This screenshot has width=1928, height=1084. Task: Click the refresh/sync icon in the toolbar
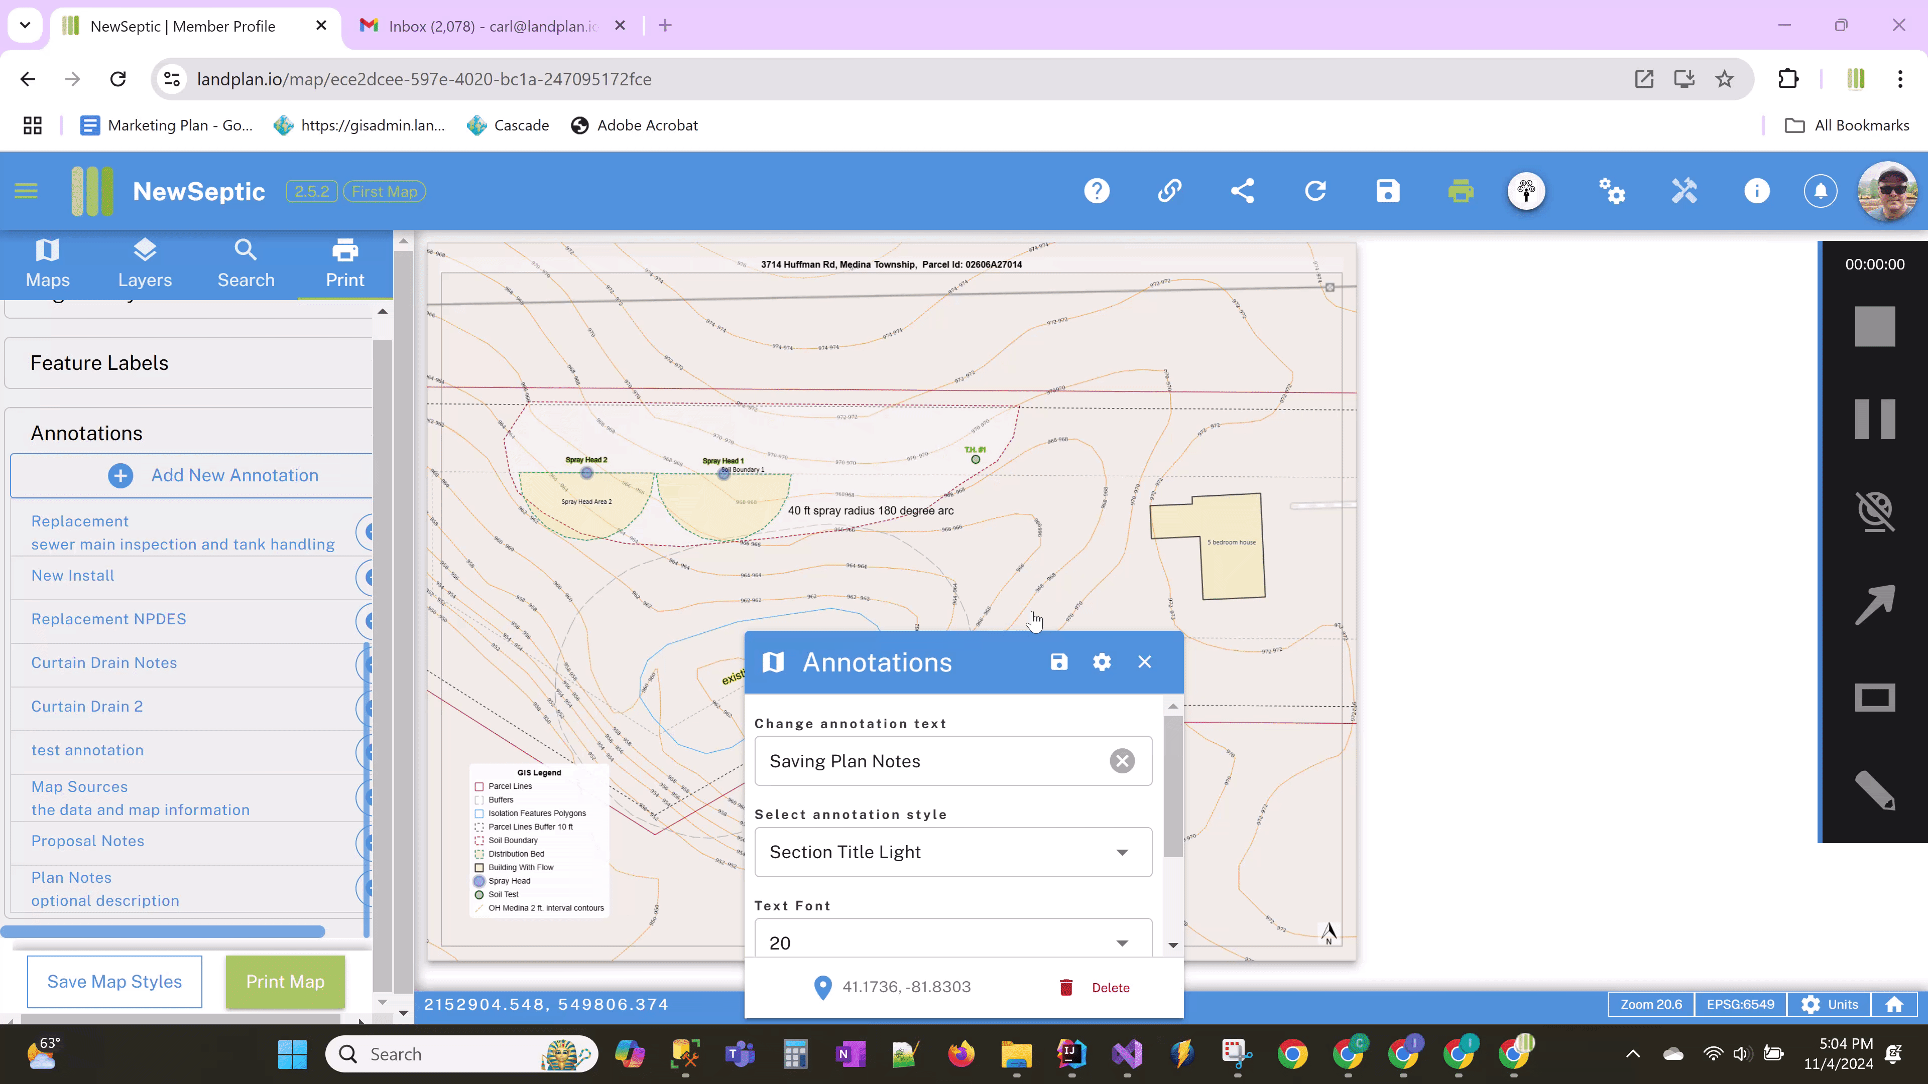tap(1316, 192)
